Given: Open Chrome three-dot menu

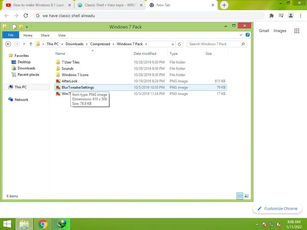Looking at the screenshot, I should pos(300,16).
